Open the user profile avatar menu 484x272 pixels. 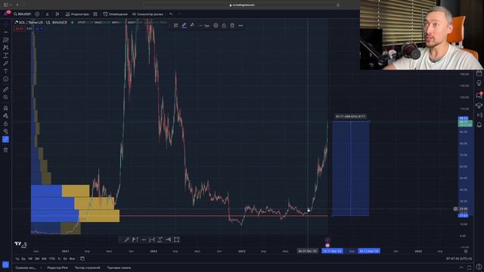(6, 14)
